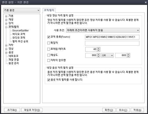Select 네트워크 in the tree
Screen dimensions: 148x114
(13, 56)
